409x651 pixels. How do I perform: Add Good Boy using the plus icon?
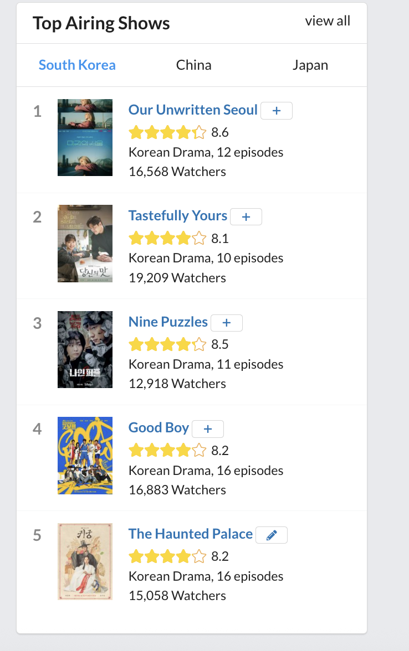208,429
